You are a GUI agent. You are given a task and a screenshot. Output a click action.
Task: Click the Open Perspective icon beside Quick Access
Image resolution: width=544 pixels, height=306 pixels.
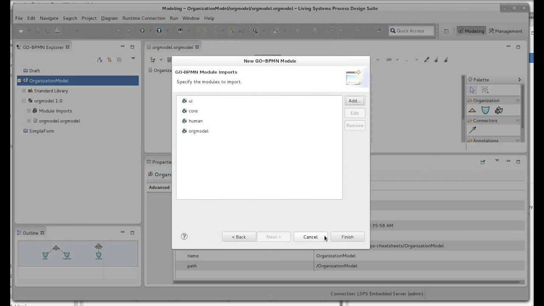tap(446, 31)
